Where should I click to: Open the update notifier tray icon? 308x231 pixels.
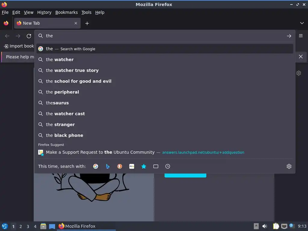[292, 226]
